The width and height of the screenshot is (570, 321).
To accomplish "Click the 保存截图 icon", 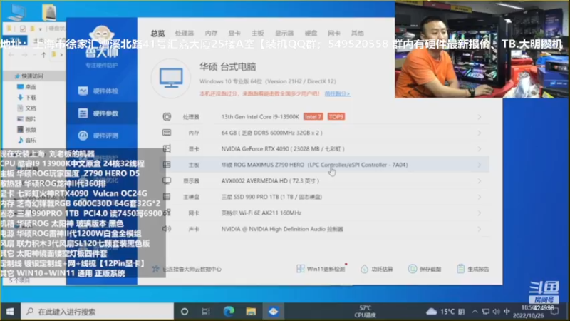I will click(x=413, y=269).
